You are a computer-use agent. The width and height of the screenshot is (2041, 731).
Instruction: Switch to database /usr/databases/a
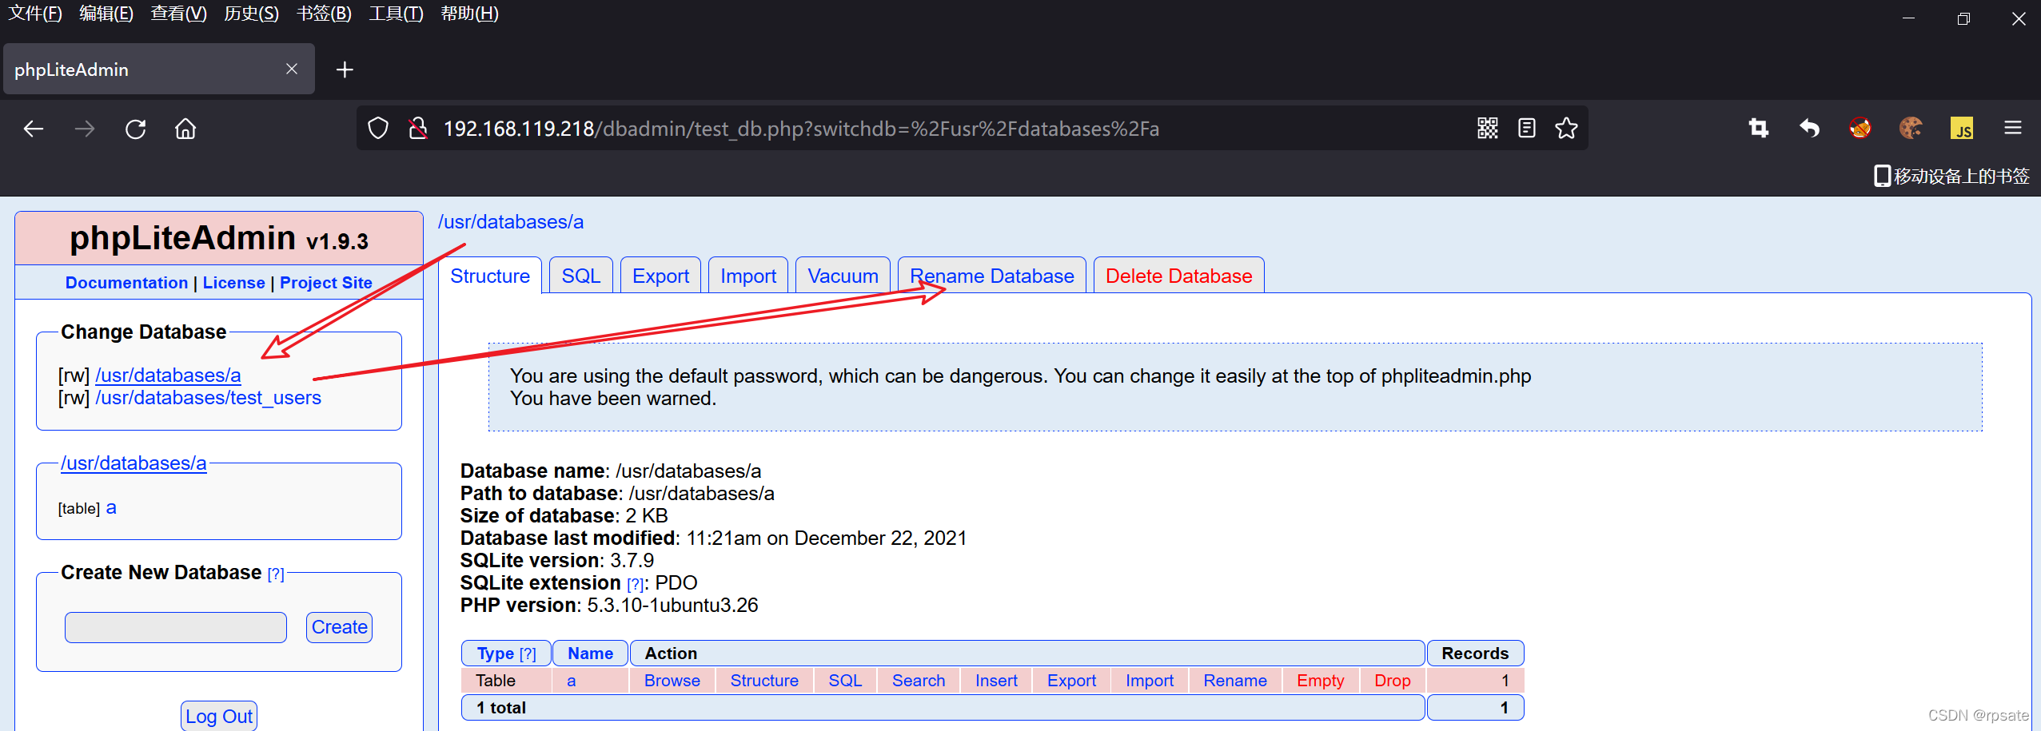point(168,375)
